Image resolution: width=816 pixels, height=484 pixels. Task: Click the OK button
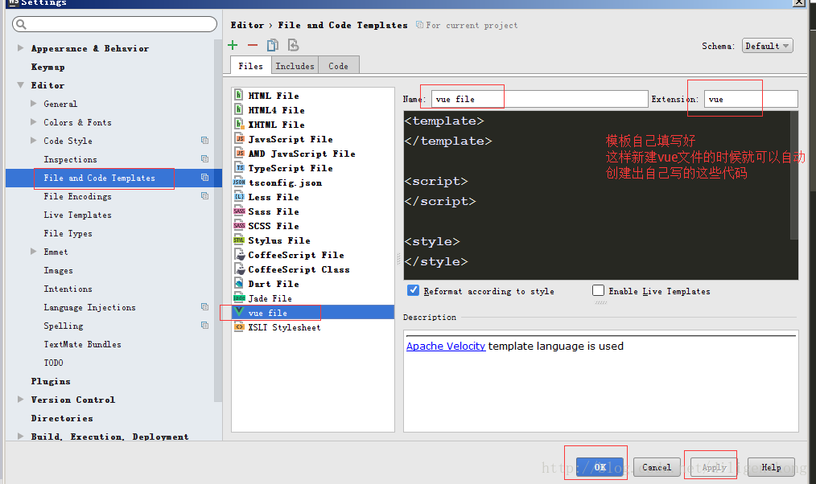(x=600, y=467)
